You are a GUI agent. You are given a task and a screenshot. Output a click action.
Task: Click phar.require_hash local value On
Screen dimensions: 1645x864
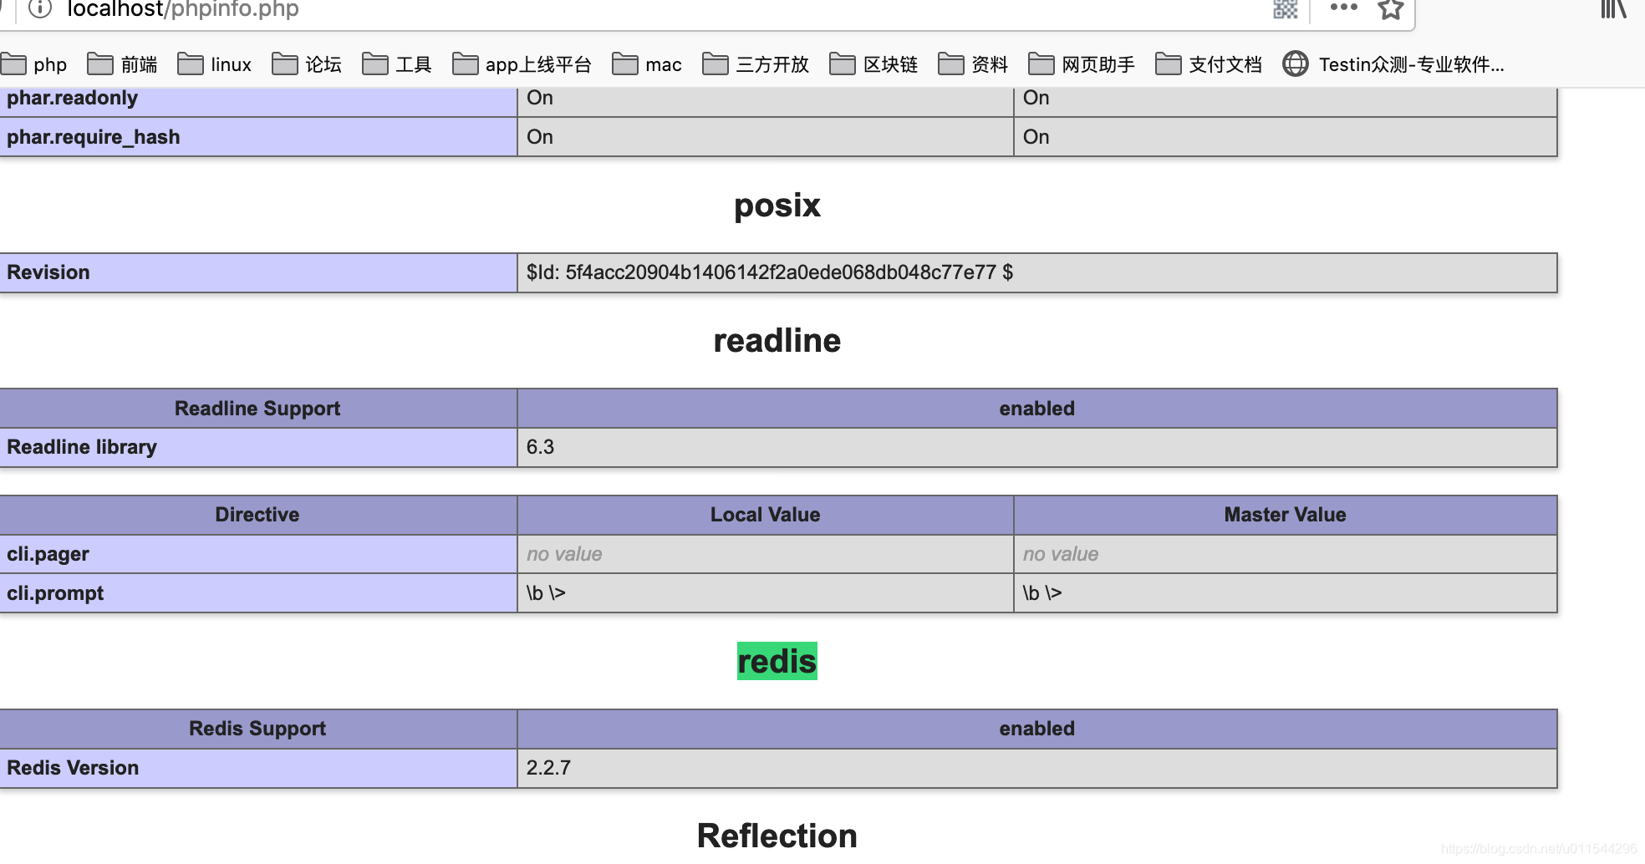(766, 137)
